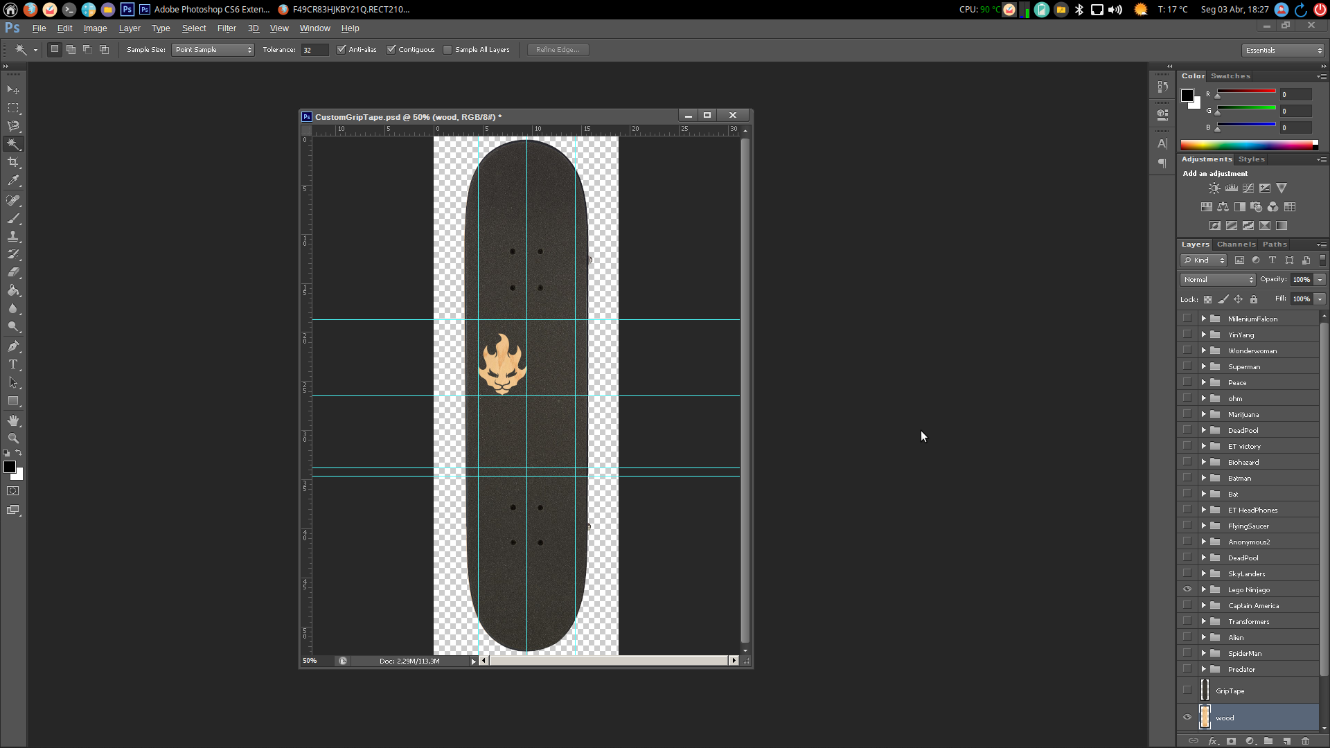Viewport: 1330px width, 748px height.
Task: Open the Essentials workspace dropdown
Action: point(1283,50)
